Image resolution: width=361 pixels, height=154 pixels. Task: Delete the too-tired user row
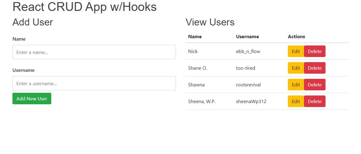coord(315,68)
